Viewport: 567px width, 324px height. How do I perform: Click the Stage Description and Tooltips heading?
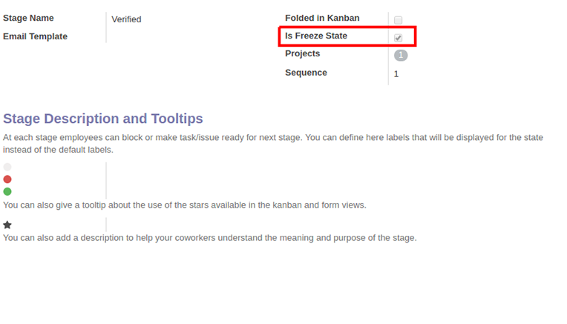(x=103, y=119)
